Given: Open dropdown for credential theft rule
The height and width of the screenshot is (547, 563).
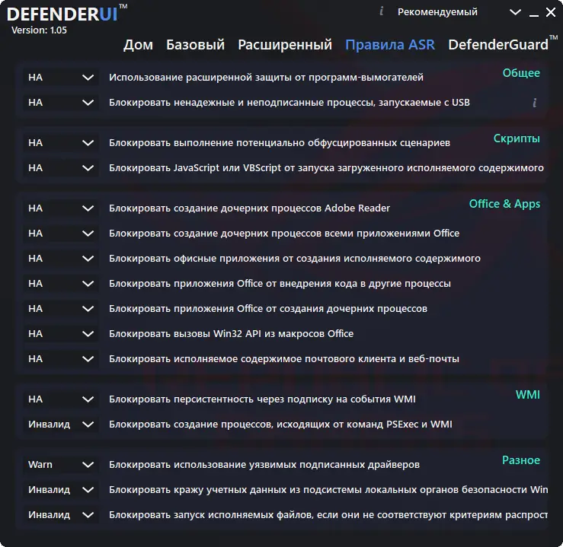Looking at the screenshot, I should pyautogui.click(x=61, y=490).
